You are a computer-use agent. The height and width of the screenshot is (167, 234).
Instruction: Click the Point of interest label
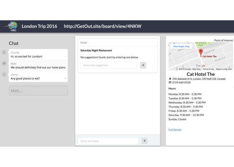point(224,40)
